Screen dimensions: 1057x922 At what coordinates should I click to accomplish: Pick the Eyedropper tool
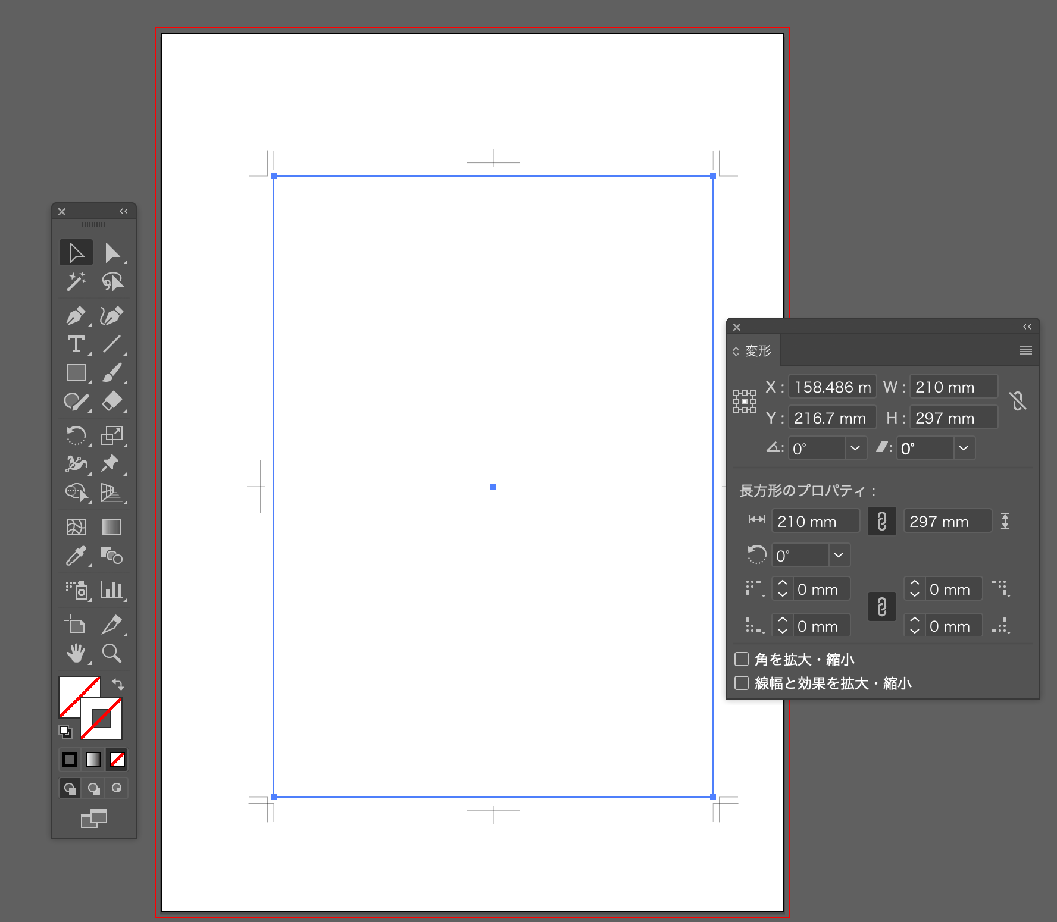[x=76, y=556]
